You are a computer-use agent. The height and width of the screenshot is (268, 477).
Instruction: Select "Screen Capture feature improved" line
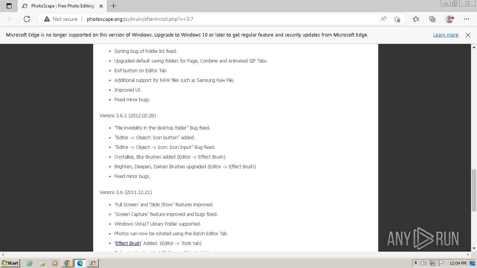[166, 214]
